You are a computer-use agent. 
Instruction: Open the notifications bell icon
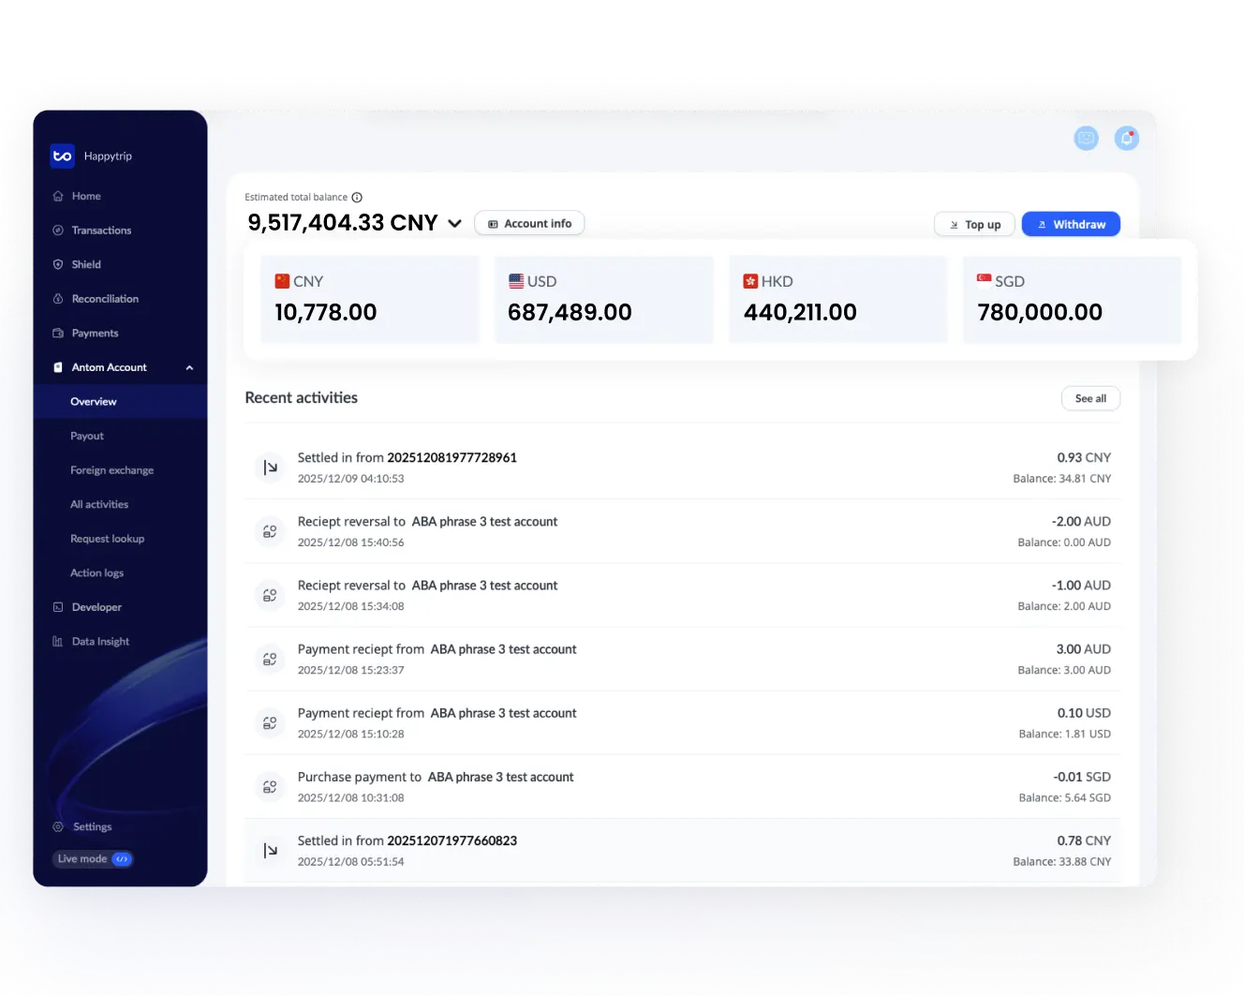pyautogui.click(x=1127, y=139)
